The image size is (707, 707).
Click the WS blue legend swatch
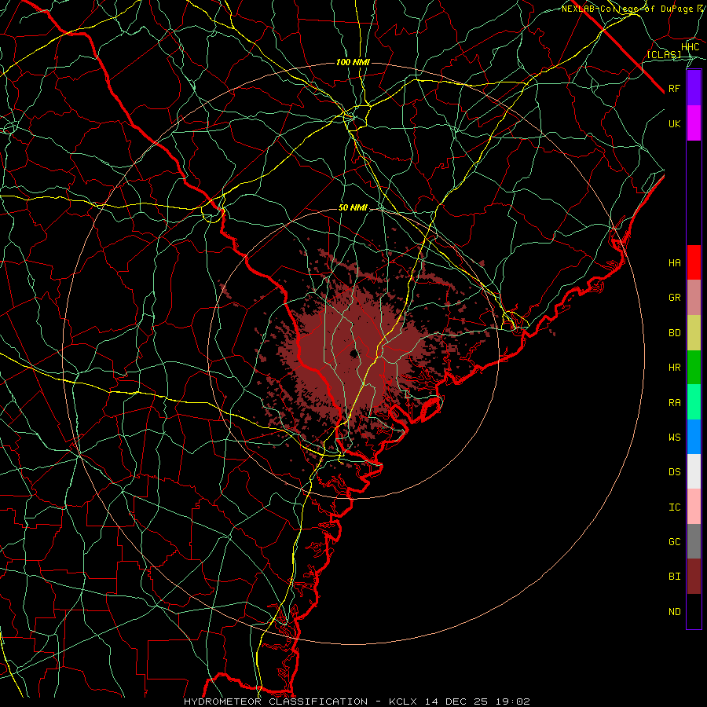click(694, 437)
